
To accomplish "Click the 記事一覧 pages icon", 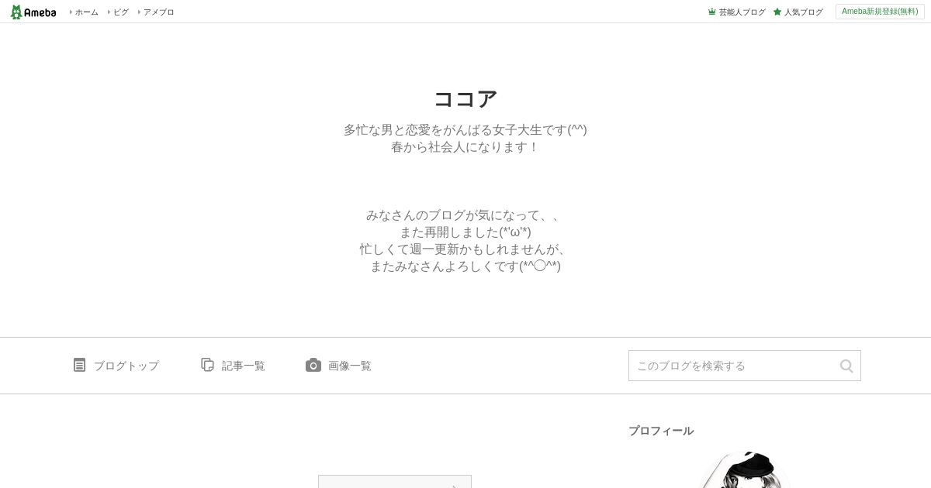I will click(207, 365).
